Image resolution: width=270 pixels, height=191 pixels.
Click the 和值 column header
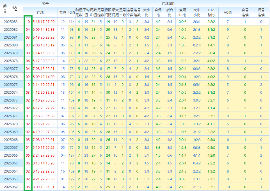[72, 13]
